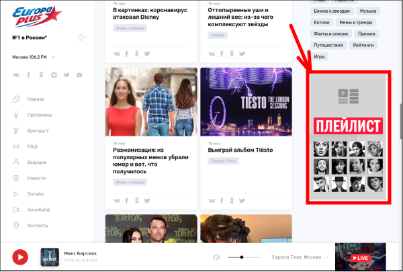Select the Факты и списки tag
This screenshot has width=403, height=272.
pos(330,34)
